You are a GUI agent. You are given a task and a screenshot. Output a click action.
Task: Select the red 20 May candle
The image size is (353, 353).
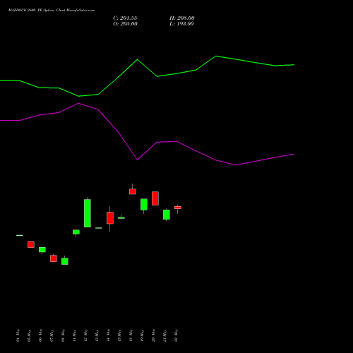click(x=155, y=198)
